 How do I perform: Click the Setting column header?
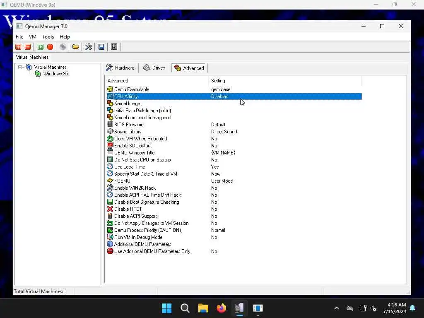(x=285, y=81)
